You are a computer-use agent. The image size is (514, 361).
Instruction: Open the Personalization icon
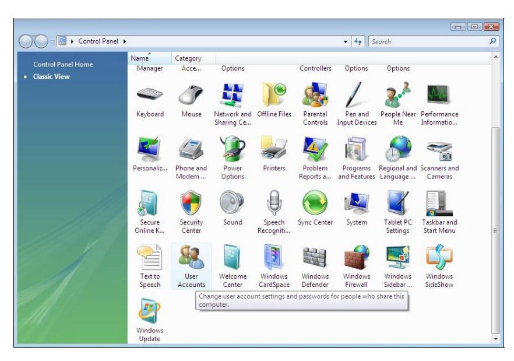point(150,154)
